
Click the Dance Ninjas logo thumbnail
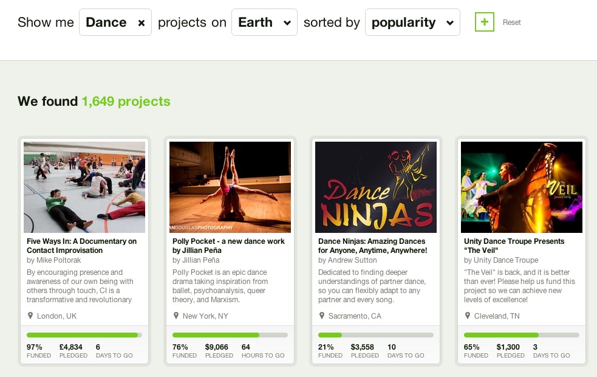coord(376,187)
